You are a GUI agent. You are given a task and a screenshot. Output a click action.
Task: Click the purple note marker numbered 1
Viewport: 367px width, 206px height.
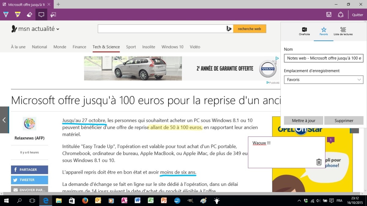tap(330, 140)
